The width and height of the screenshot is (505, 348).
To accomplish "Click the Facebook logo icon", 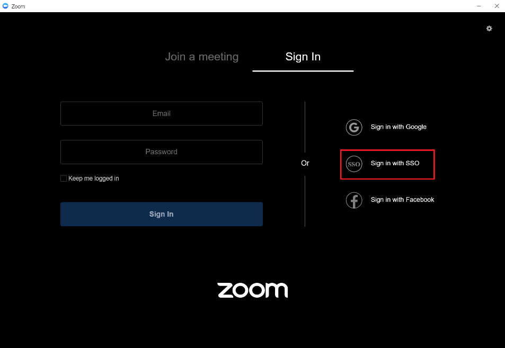I will point(354,200).
